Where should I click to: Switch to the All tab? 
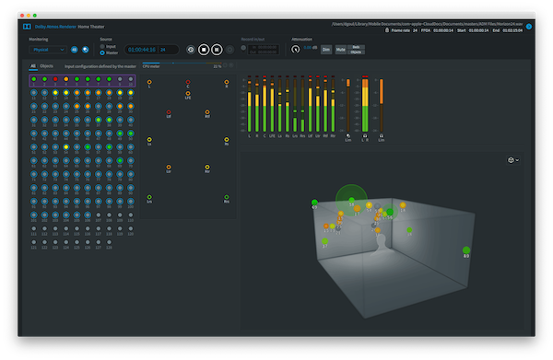(33, 66)
